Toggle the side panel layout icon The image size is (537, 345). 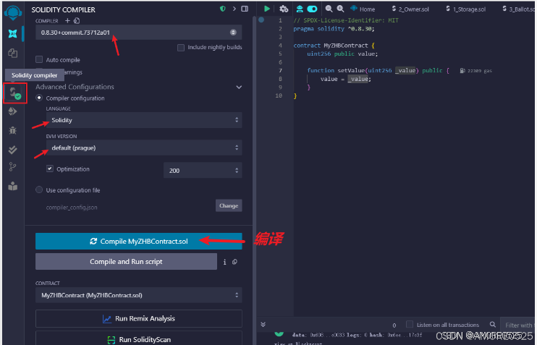pos(245,9)
